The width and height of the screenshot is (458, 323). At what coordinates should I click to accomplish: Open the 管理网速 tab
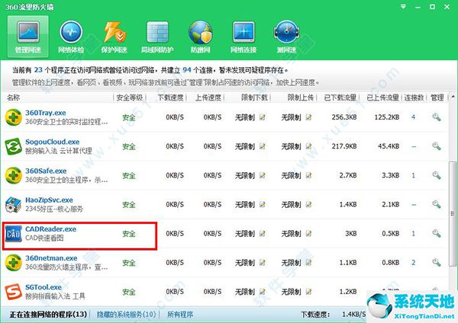click(x=28, y=37)
